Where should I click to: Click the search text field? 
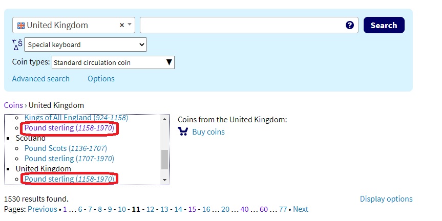coord(249,25)
